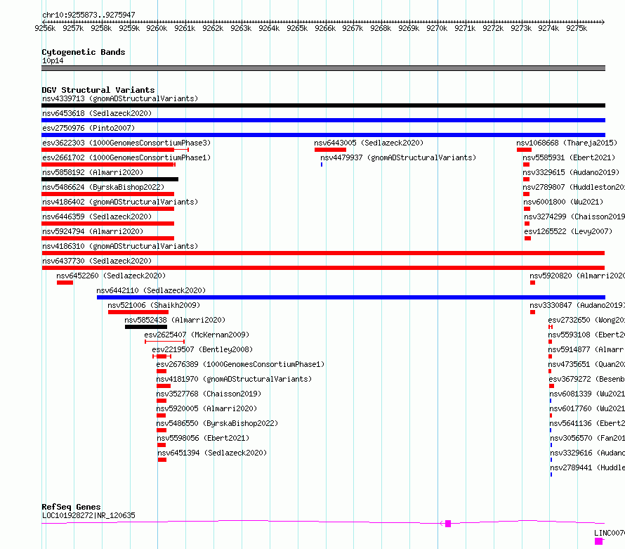The image size is (625, 549).
Task: Open the nsv5920005 Almarri2020 label
Action: point(206,408)
